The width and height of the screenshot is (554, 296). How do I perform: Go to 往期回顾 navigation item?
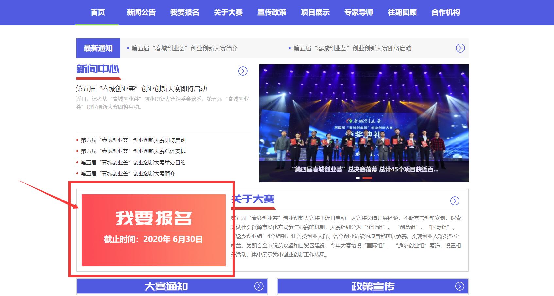[402, 12]
